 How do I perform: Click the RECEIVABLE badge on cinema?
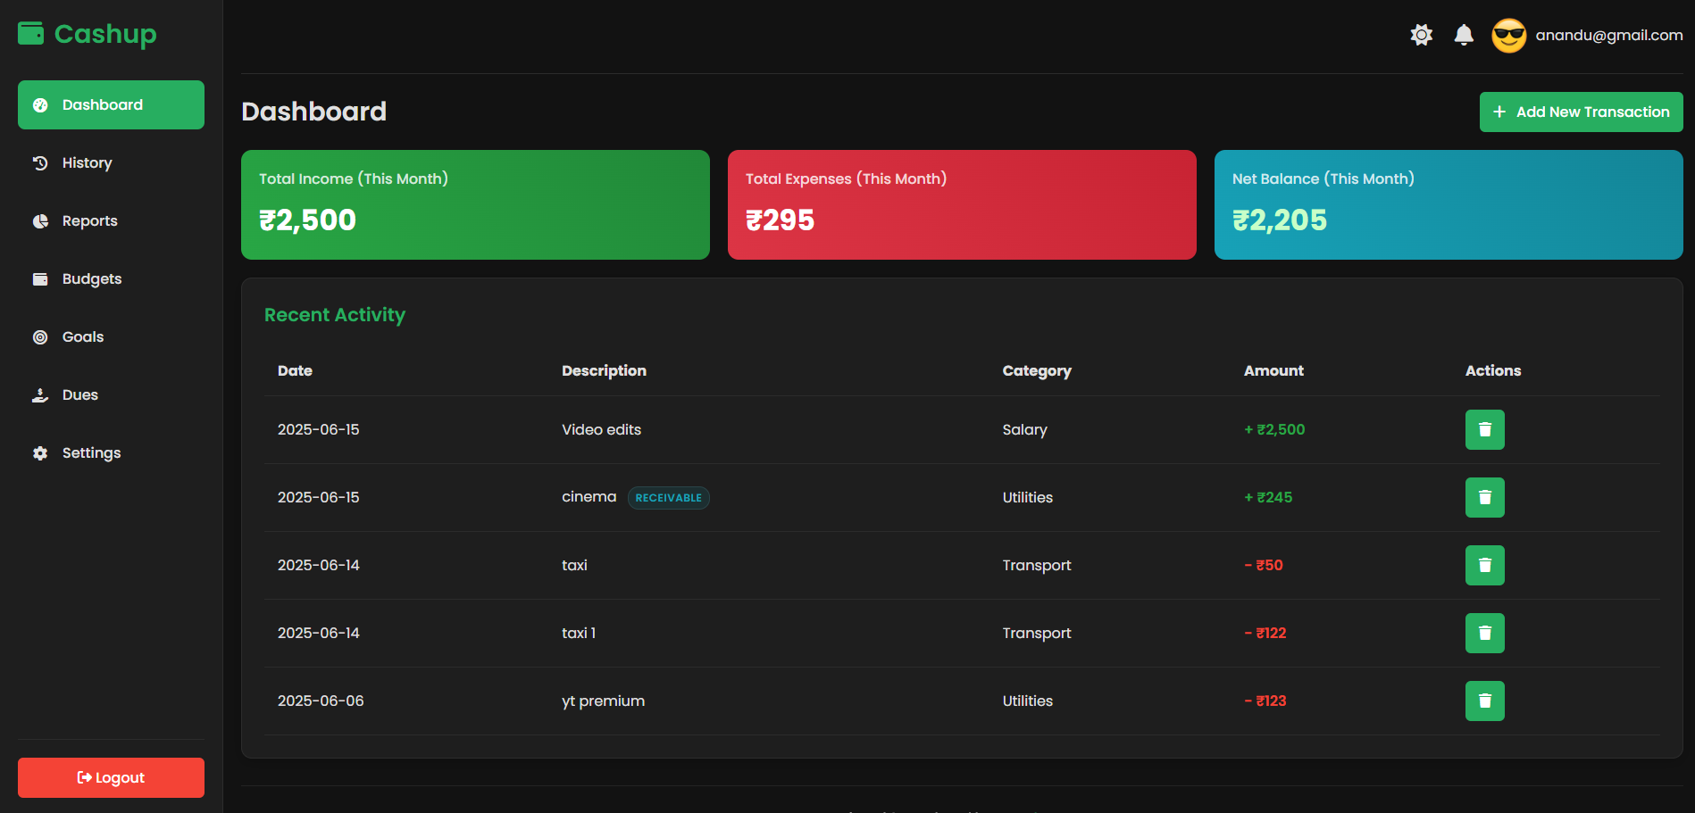(668, 498)
